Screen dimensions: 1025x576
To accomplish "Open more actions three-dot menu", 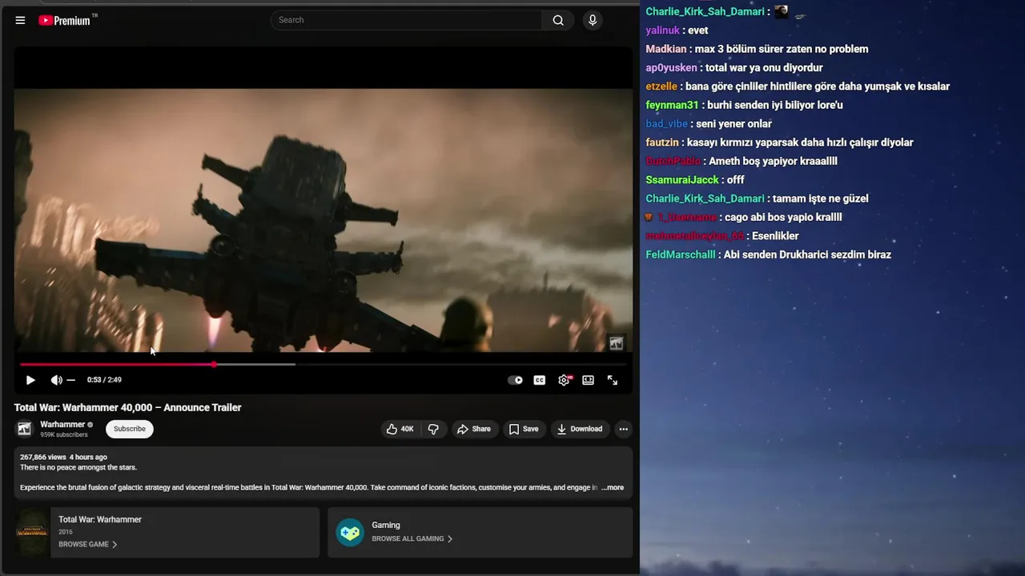I will (623, 429).
